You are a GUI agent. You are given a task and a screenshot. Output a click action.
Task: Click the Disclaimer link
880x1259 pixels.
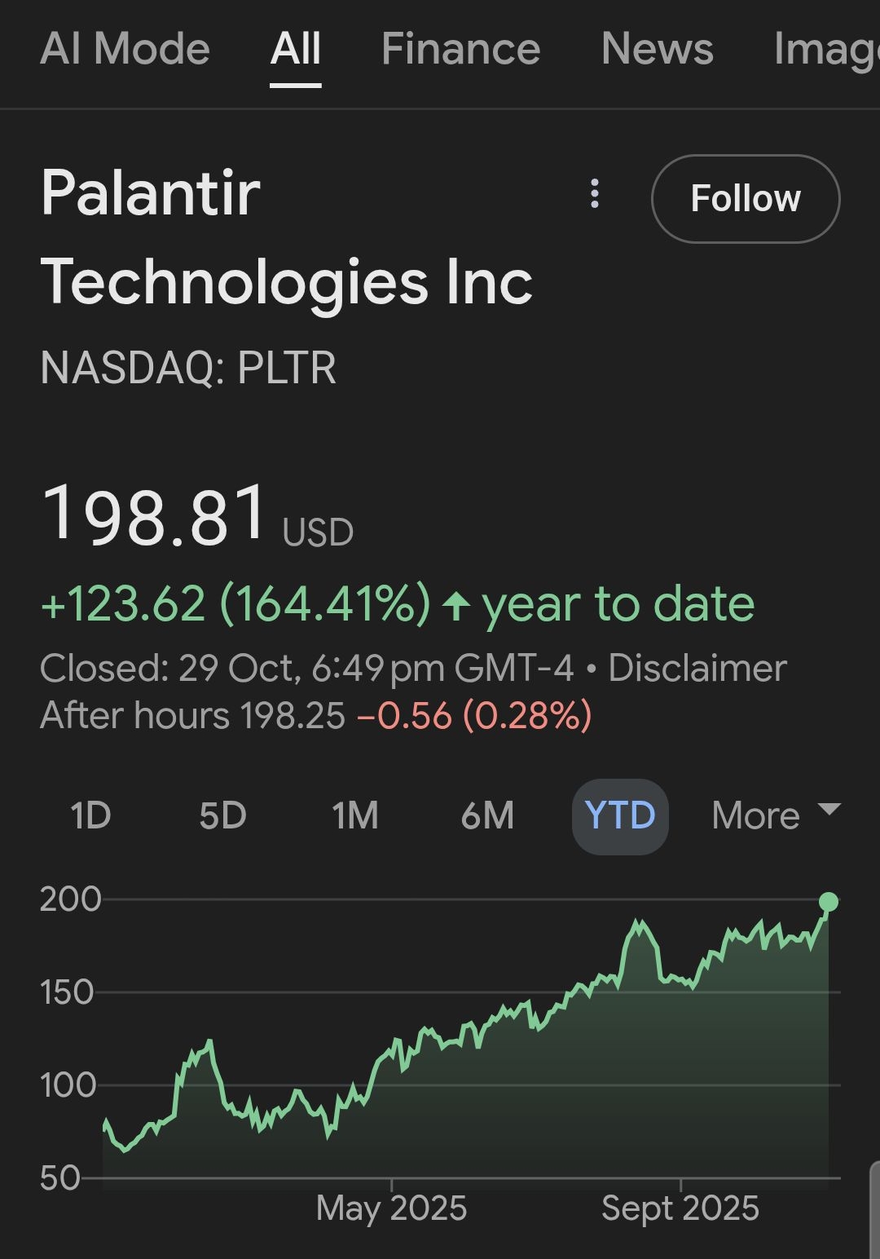(697, 669)
